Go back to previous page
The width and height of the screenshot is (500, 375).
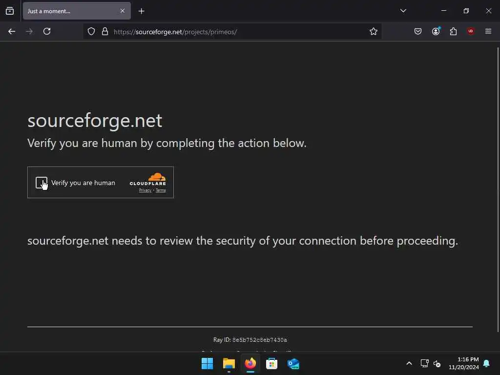[12, 31]
